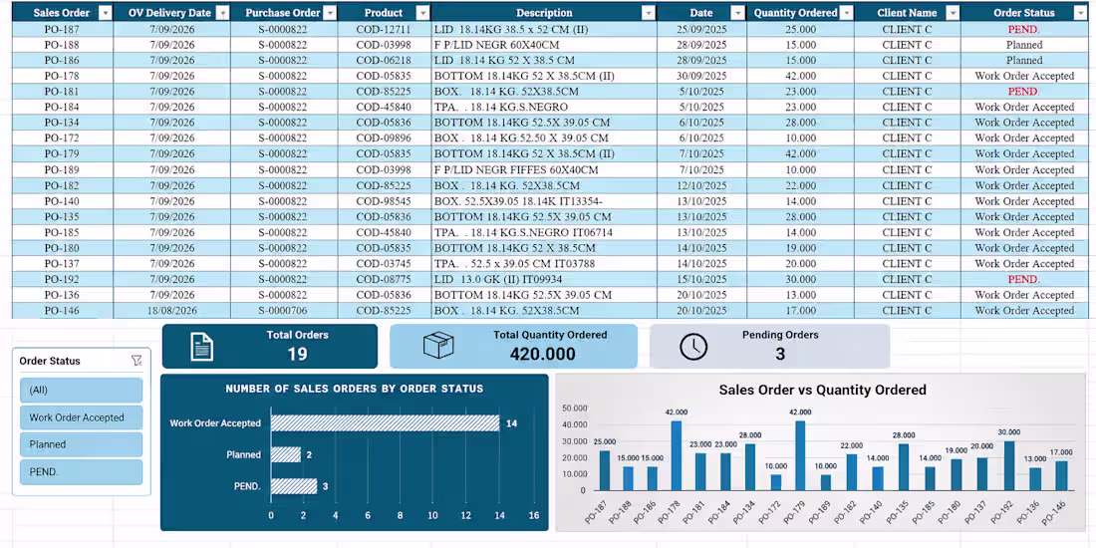The width and height of the screenshot is (1096, 548).
Task: Open the Product column filter dropdown
Action: 422,13
